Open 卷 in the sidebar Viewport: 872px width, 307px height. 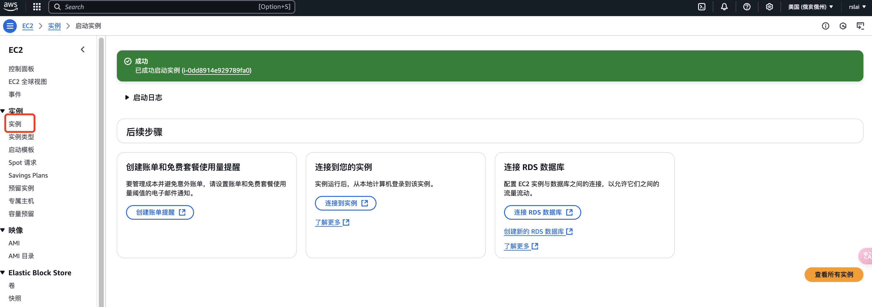(12, 286)
